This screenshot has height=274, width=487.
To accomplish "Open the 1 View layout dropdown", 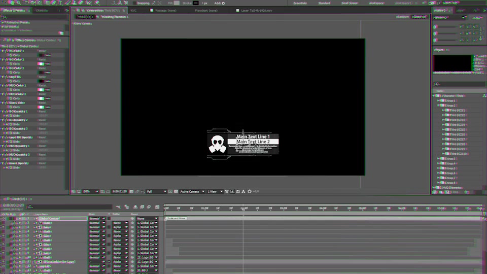I will 215,191.
